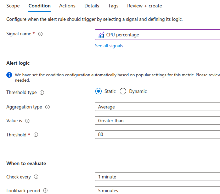Open the Lookback period 5 minutes dropdown
220x194 pixels.
click(157, 190)
